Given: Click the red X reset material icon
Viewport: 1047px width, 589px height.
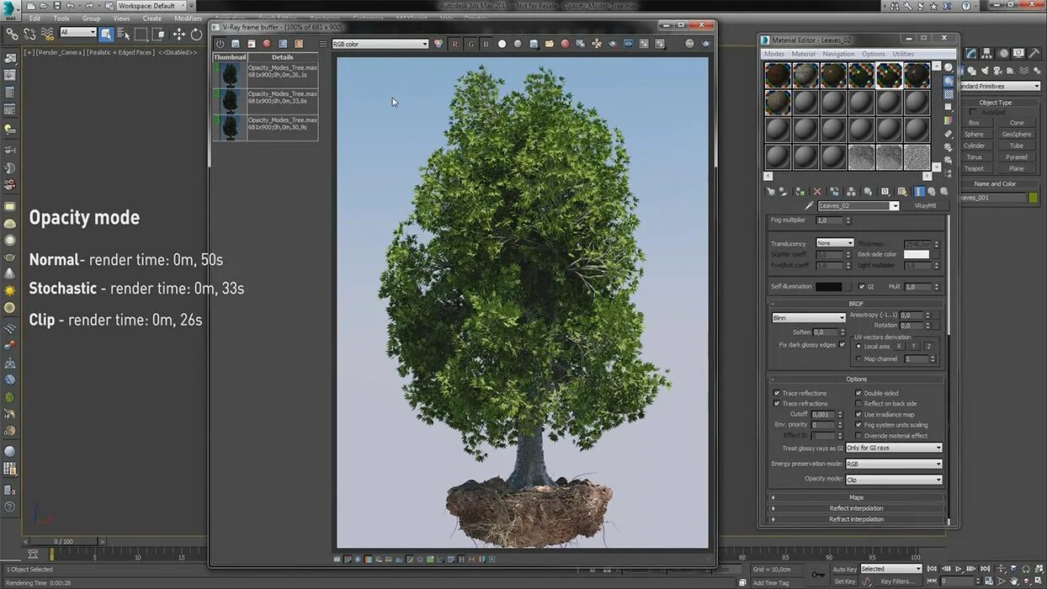Looking at the screenshot, I should (x=816, y=192).
